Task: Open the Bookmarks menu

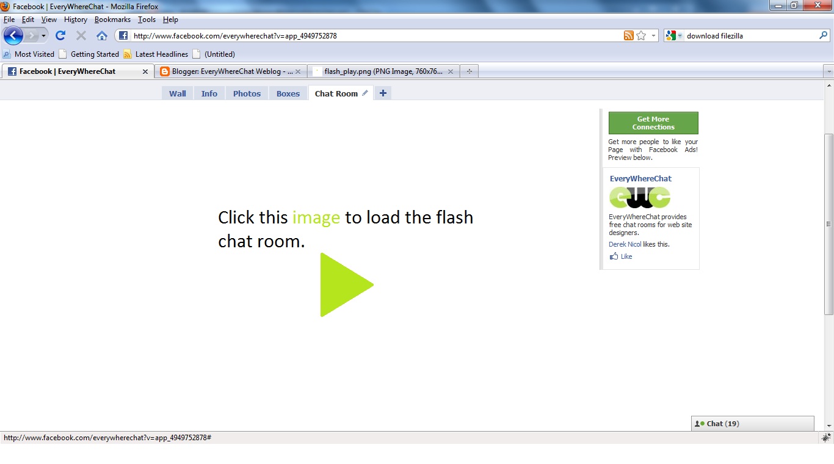Action: coord(112,20)
